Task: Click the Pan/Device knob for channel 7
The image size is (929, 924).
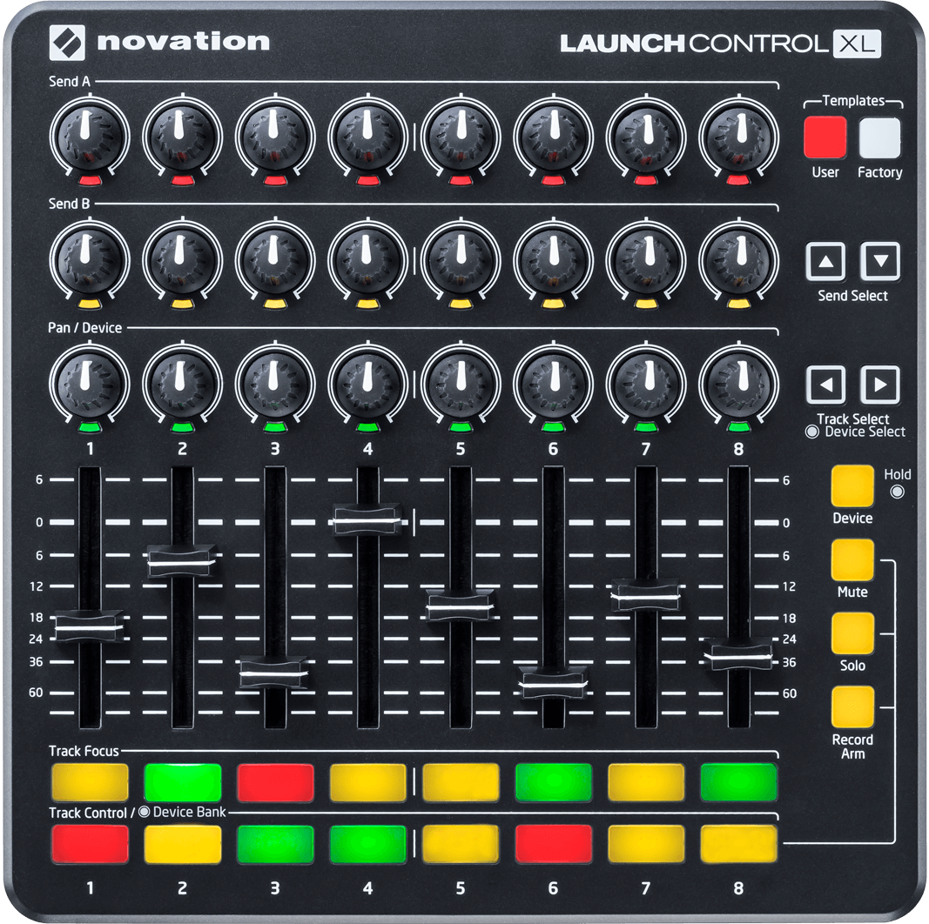Action: tap(646, 384)
